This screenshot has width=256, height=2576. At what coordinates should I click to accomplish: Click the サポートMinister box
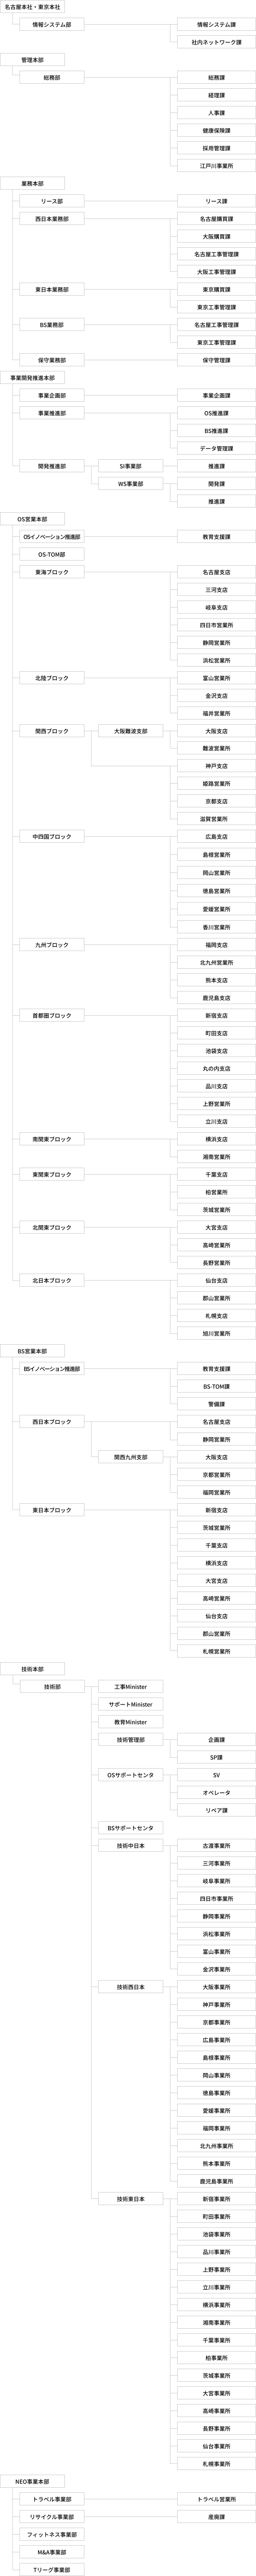[x=130, y=1705]
